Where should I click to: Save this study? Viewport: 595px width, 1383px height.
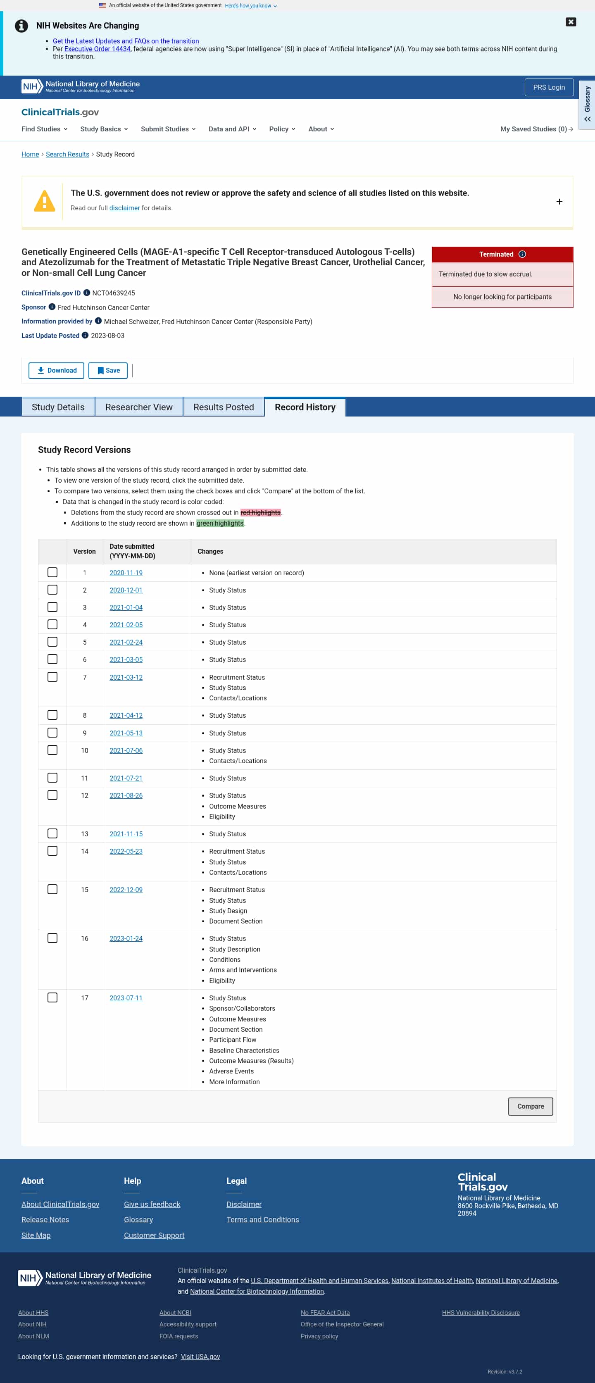click(x=108, y=371)
